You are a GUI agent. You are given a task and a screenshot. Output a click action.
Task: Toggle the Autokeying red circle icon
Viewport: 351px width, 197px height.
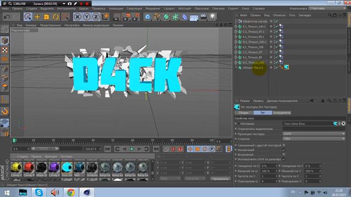[173, 149]
